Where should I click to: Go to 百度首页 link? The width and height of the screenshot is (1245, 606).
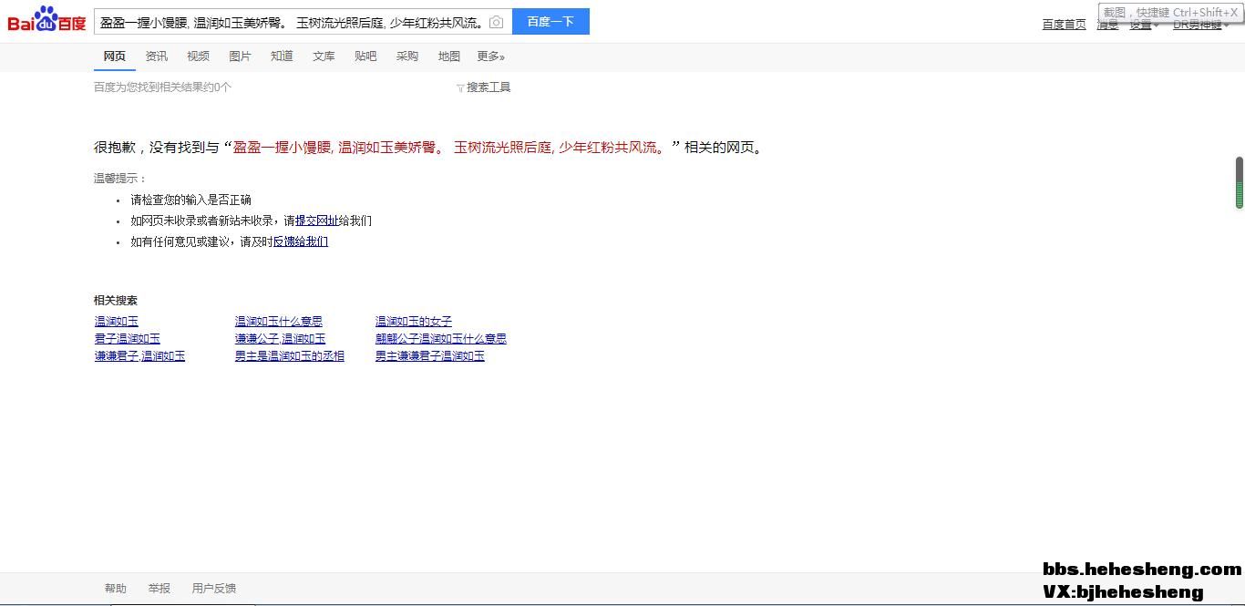[x=1064, y=25]
